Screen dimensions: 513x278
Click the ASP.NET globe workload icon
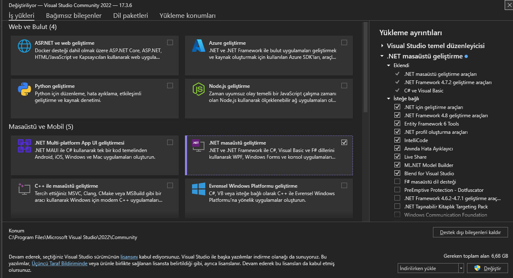[24, 46]
